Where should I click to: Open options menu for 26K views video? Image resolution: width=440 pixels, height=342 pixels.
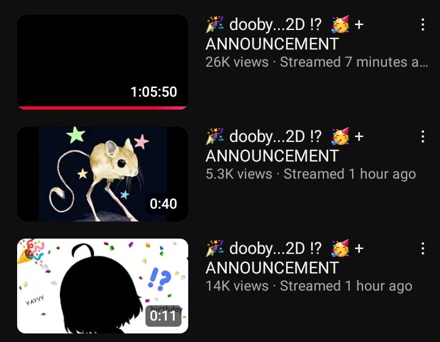423,24
